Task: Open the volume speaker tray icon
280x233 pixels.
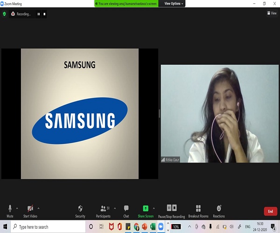Action: tap(231, 226)
